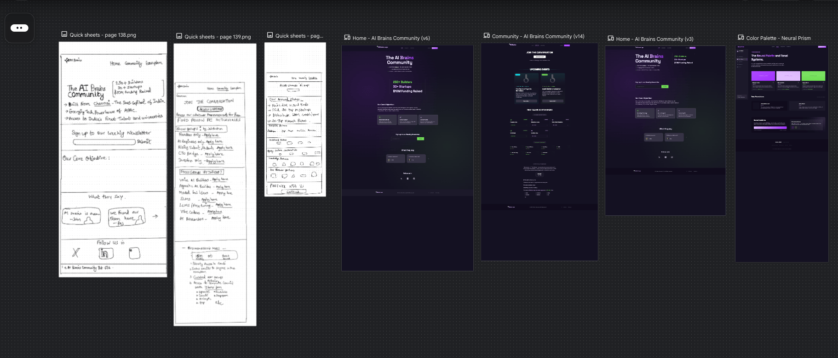Click 'UPCOMING EVENTS' heading in Community (v14)
Screen dimensions: 838x358
click(540, 69)
